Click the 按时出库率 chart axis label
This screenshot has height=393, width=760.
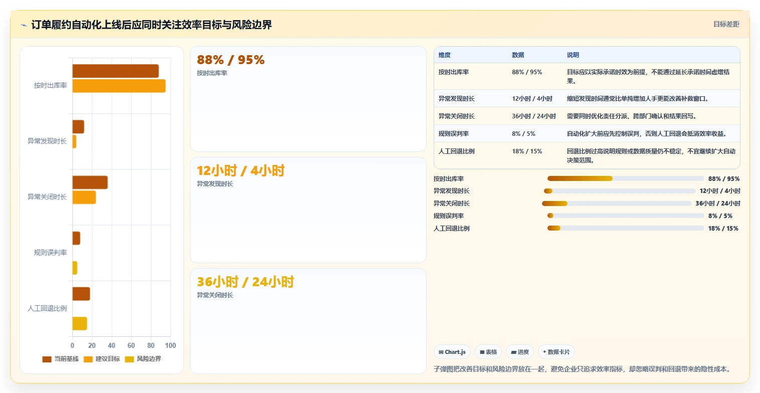[50, 86]
